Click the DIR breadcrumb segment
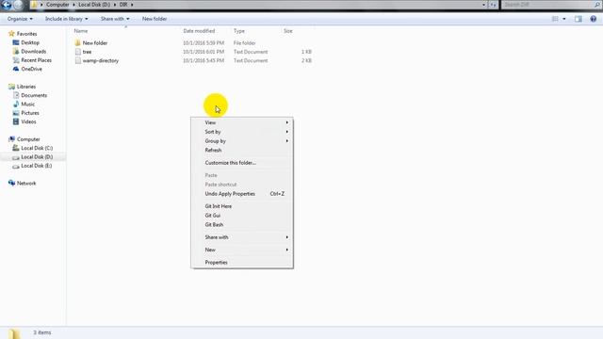The height and width of the screenshot is (339, 603). [123, 5]
